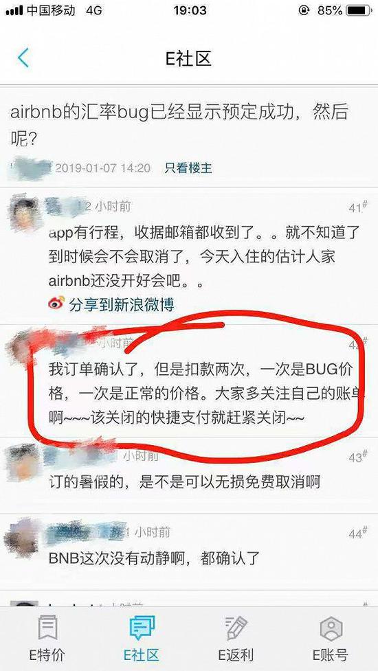This screenshot has height=671, width=378.
Task: Tap floor number 43#
Action: (x=358, y=457)
